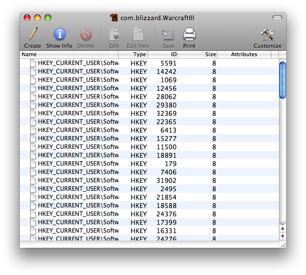Click size value 8 in row 18588
The image size is (306, 275).
pos(214,206)
